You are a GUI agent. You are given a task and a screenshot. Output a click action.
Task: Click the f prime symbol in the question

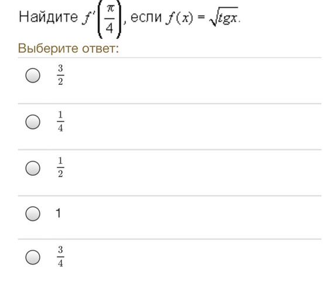(x=88, y=17)
